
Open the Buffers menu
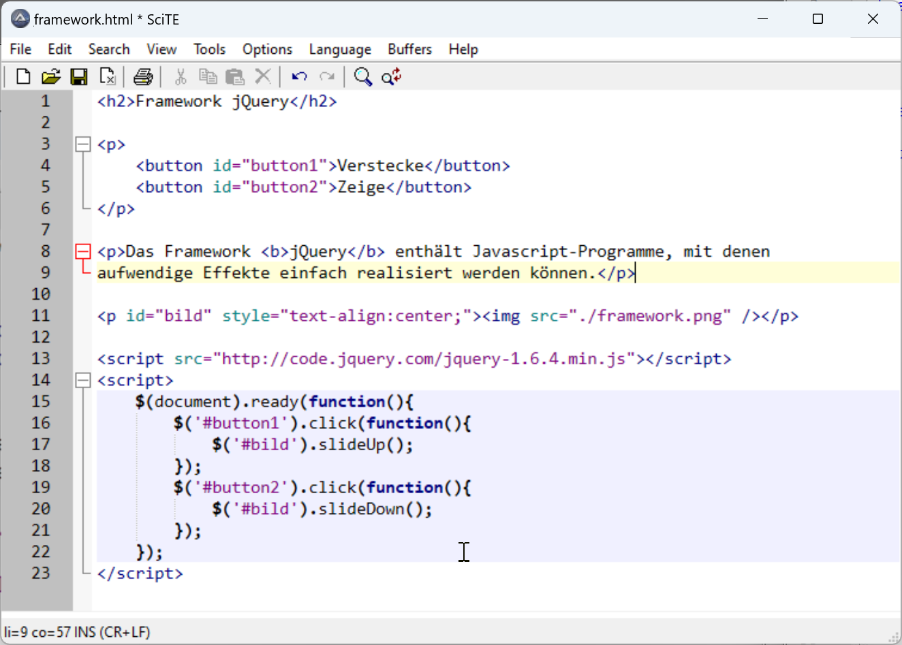tap(409, 49)
